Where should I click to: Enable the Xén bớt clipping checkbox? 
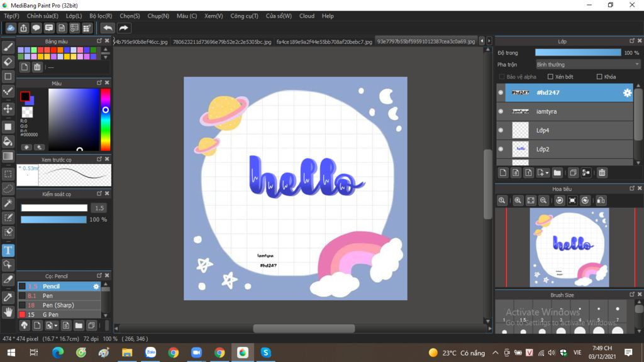550,77
